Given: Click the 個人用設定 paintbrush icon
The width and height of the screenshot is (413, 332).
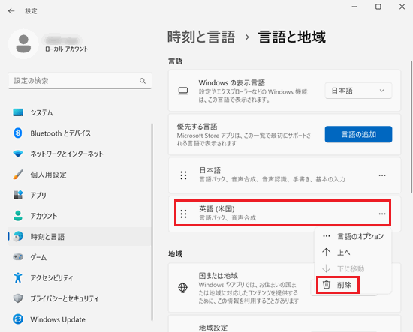Looking at the screenshot, I should click(x=18, y=175).
